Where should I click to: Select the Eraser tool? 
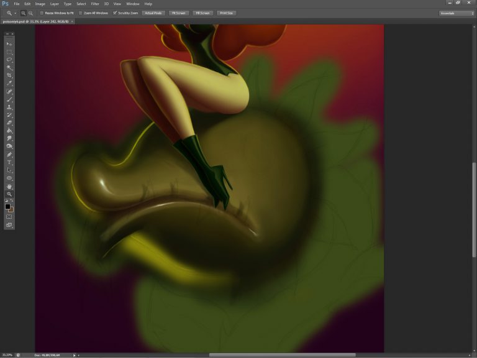pos(9,123)
